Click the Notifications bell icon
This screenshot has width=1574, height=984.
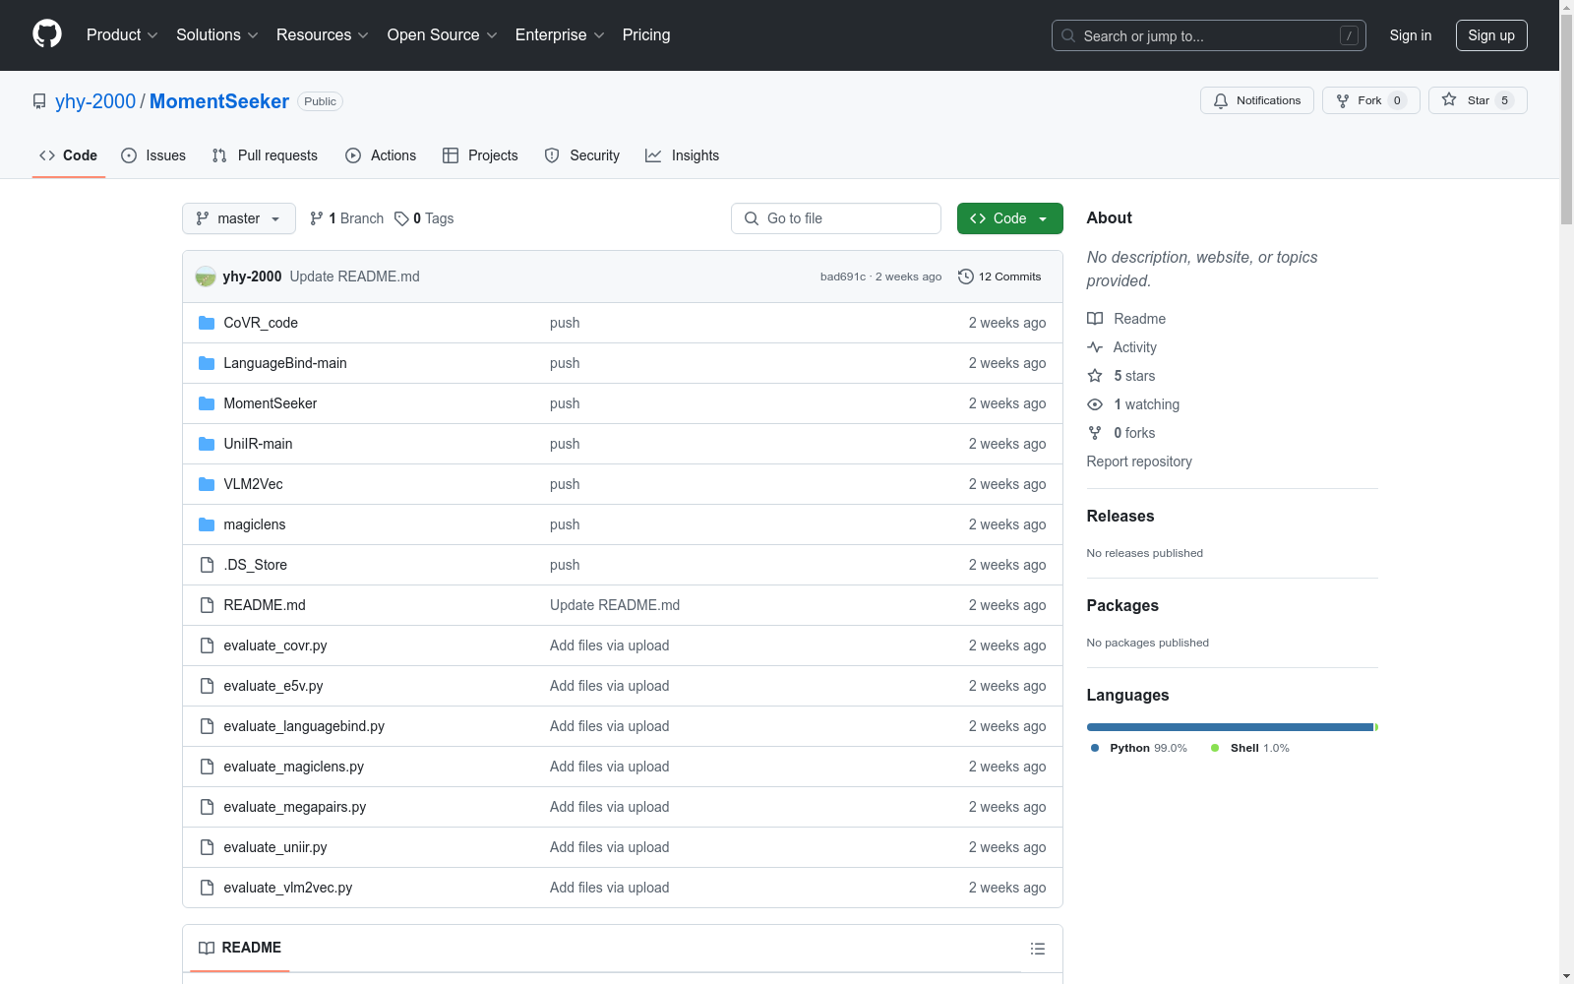click(x=1221, y=100)
